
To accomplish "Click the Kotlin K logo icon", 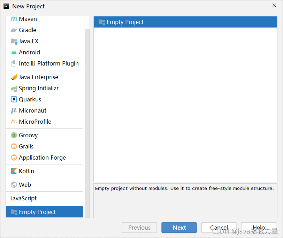I will 14,171.
